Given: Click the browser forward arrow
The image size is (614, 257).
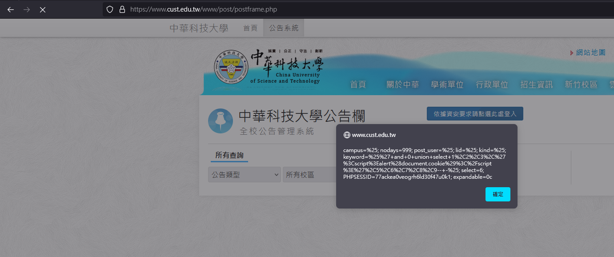Looking at the screenshot, I should pyautogui.click(x=27, y=9).
